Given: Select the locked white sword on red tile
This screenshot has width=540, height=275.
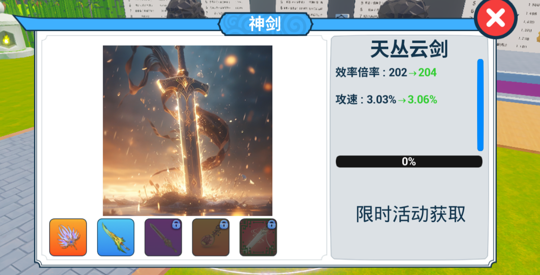Looking at the screenshot, I should click(x=258, y=237).
